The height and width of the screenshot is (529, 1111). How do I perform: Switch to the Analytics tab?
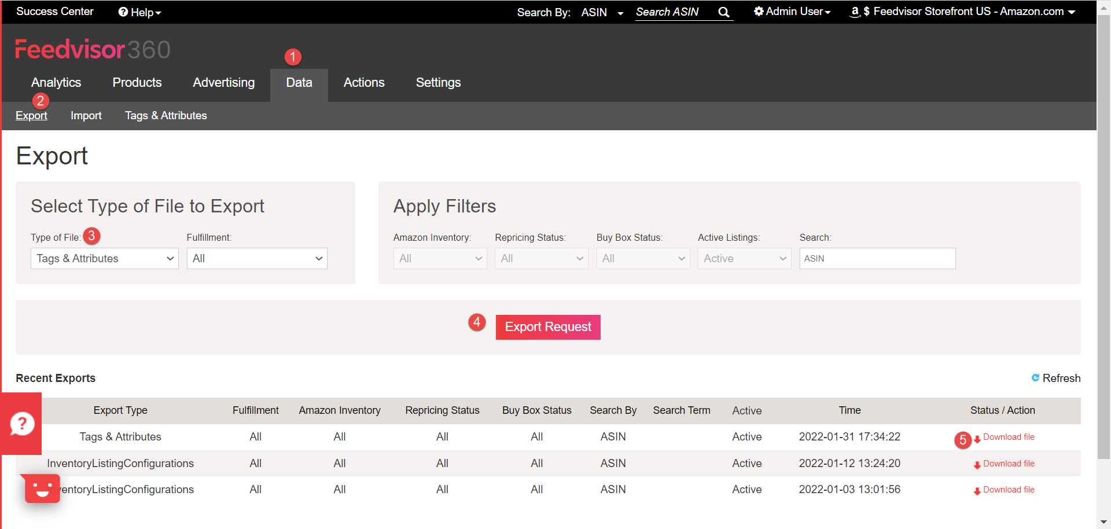(56, 82)
